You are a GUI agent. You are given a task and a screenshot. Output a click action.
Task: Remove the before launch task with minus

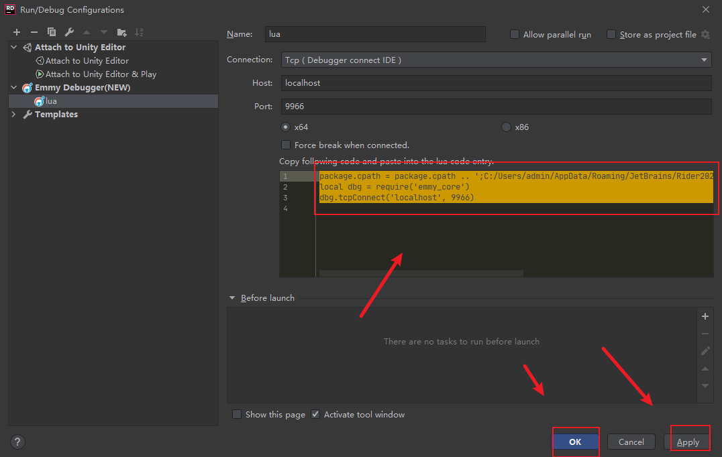click(705, 334)
